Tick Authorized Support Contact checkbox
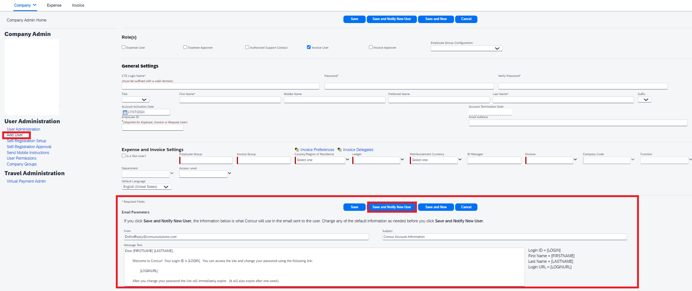Screen dimensions: 692x291 (x=247, y=47)
